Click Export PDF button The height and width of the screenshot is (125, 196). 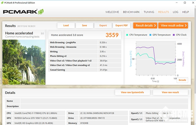pos(121,25)
